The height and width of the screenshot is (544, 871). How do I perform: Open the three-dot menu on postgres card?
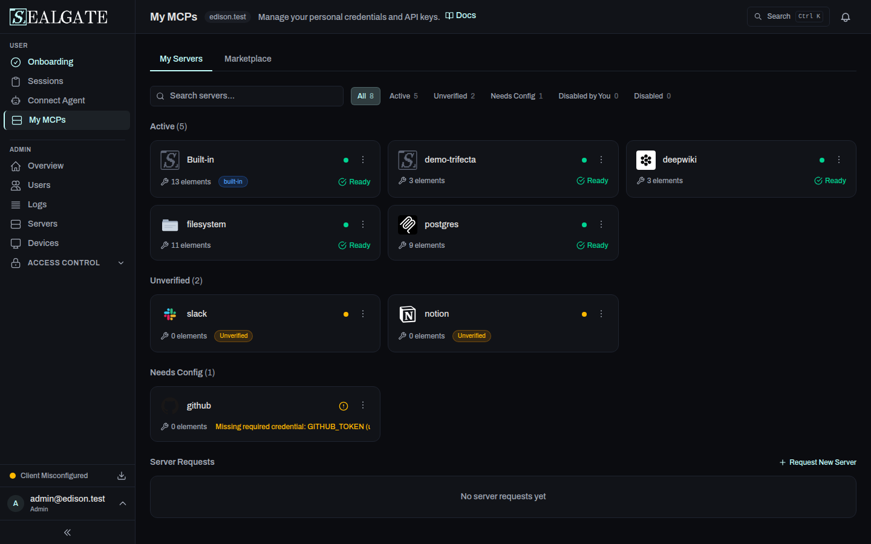tap(601, 224)
